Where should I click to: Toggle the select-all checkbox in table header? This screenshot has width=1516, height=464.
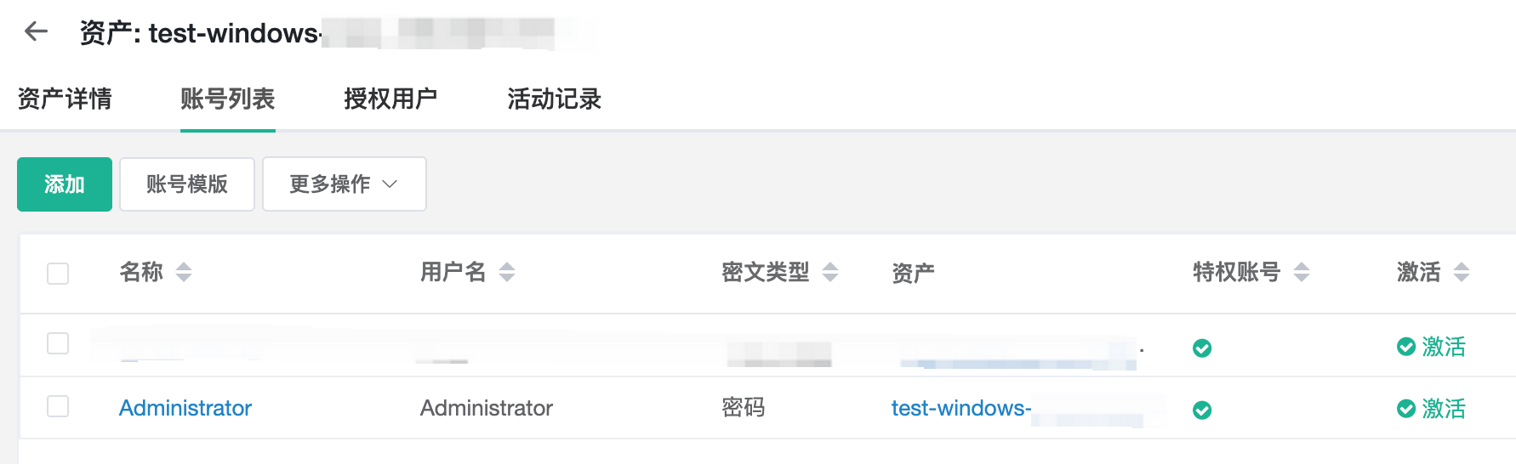tap(58, 274)
